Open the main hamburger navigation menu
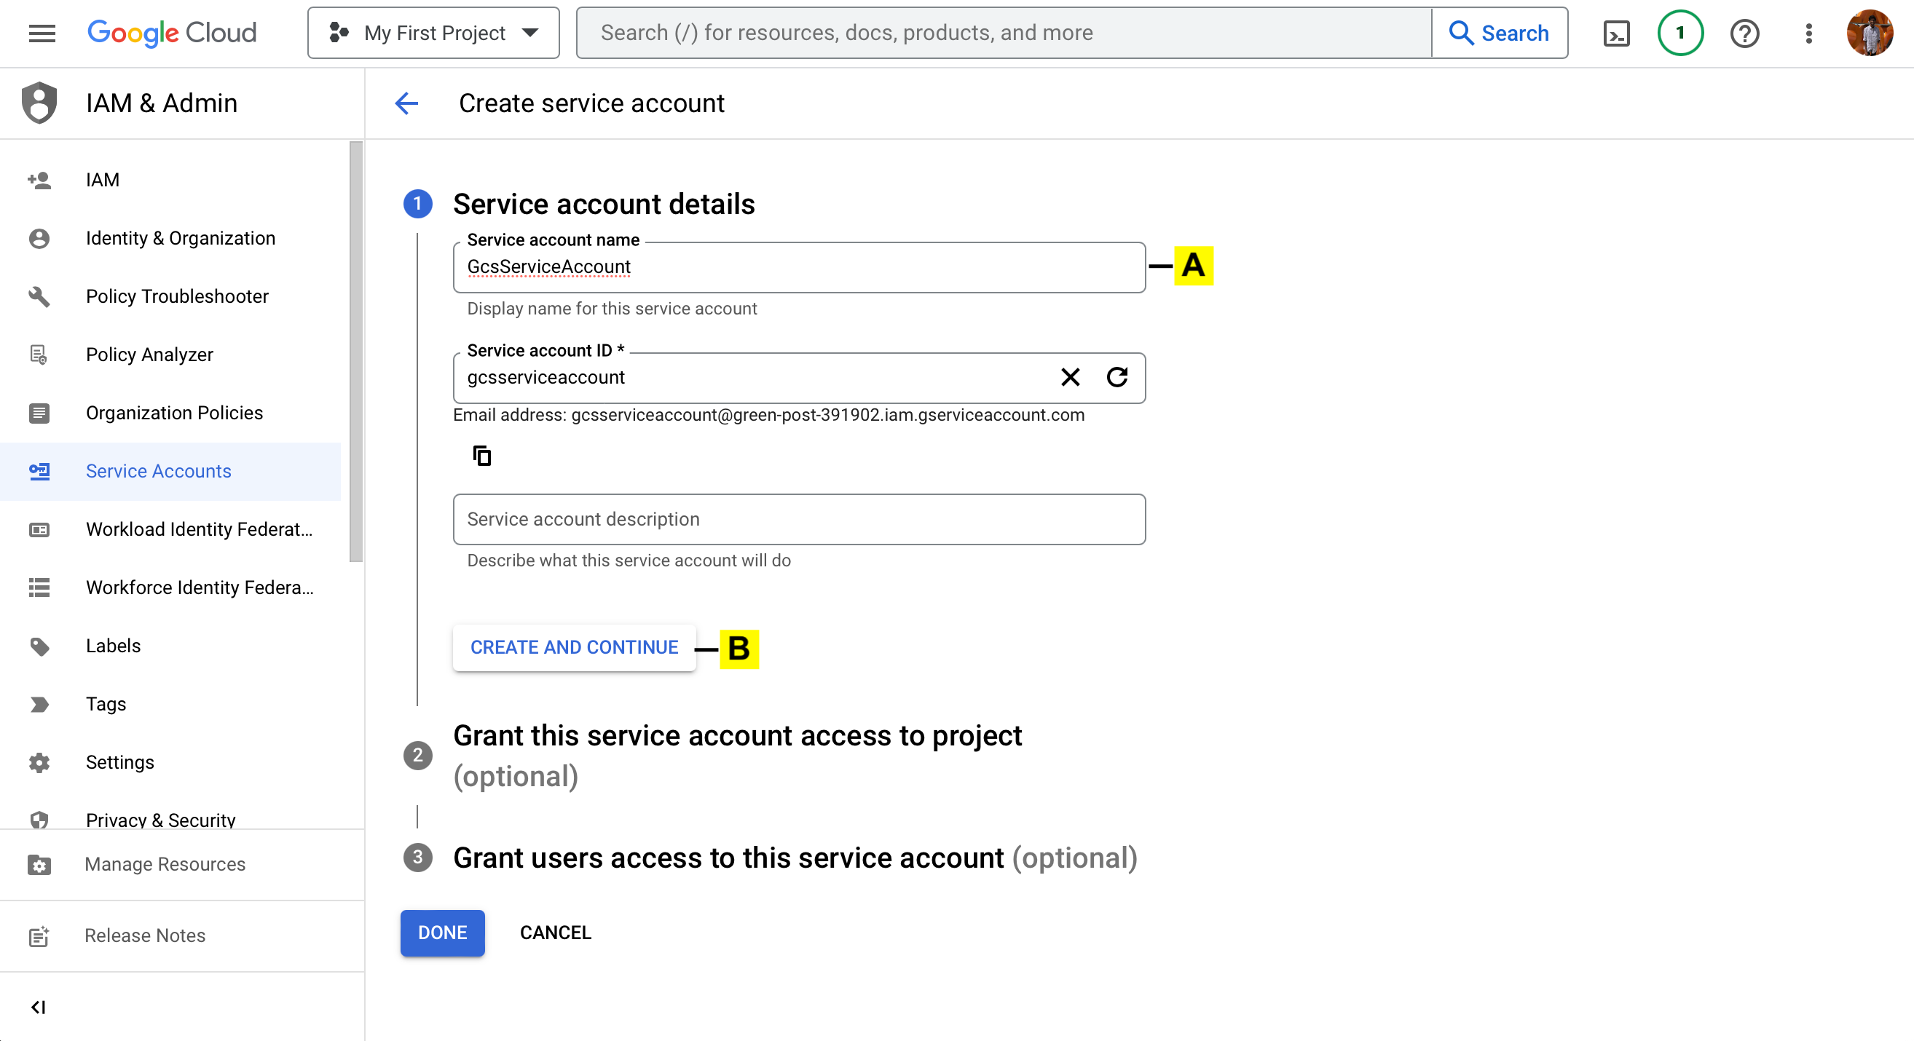Viewport: 1914px width, 1041px height. coord(42,33)
